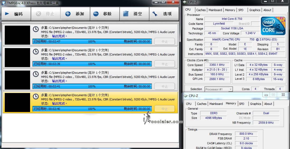Click Core Speed value 3360.1 MHz
The height and width of the screenshot is (149, 290).
(x=217, y=65)
